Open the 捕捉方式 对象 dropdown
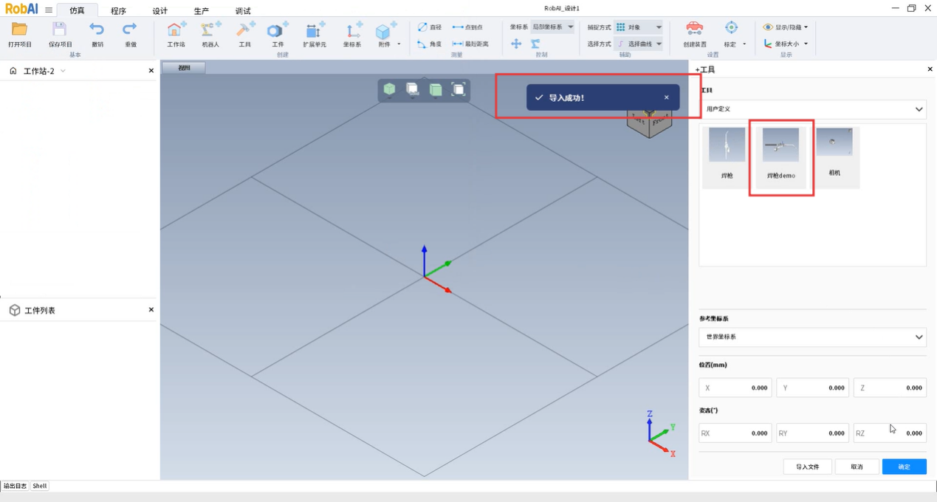937x502 pixels. pyautogui.click(x=639, y=27)
